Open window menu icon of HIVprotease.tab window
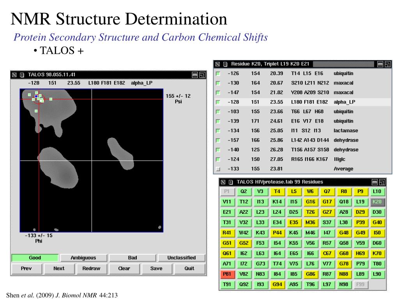 point(231,182)
